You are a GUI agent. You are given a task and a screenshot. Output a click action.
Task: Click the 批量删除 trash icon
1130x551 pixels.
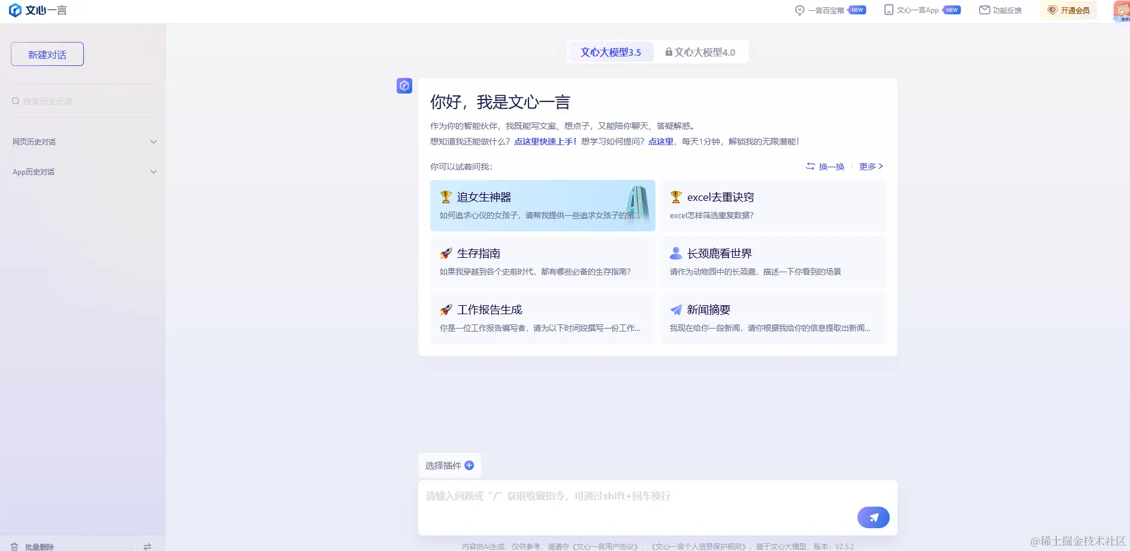[14, 547]
